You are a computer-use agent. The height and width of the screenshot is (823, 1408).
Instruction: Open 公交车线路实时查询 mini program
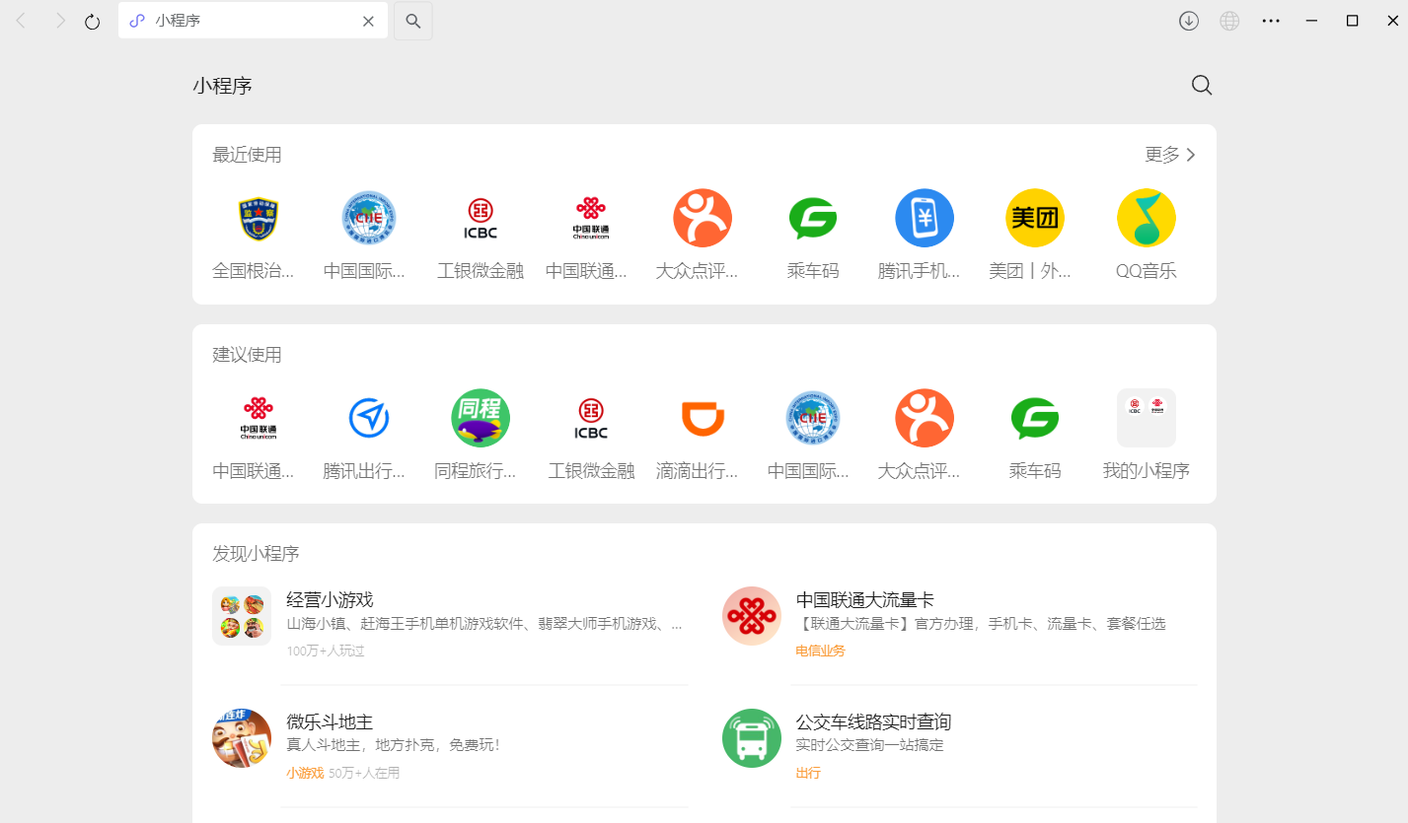click(873, 722)
